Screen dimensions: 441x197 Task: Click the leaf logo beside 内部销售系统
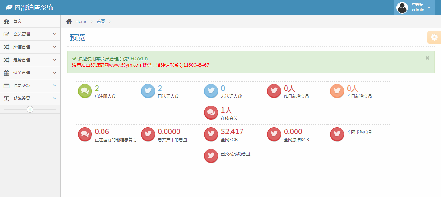pos(9,7)
